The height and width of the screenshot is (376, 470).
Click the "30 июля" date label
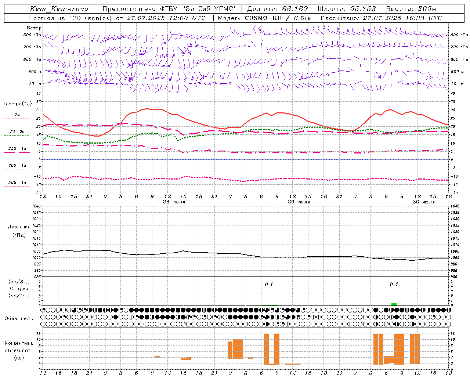point(423,202)
